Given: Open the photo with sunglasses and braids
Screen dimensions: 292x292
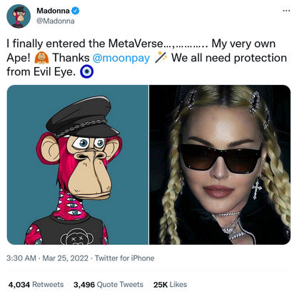Looking at the screenshot, I should [220, 165].
